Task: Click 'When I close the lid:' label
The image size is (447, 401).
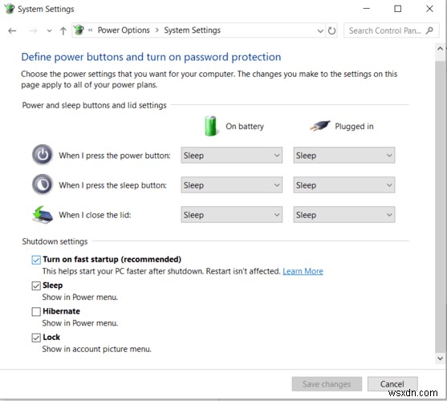Action: [95, 215]
